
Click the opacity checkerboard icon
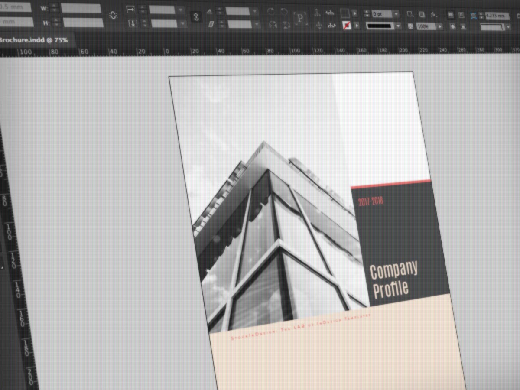click(410, 26)
